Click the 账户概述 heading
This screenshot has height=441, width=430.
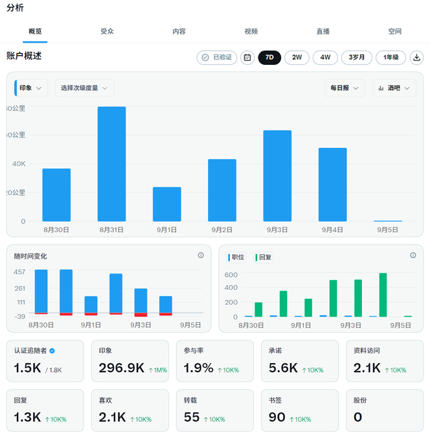pyautogui.click(x=24, y=56)
